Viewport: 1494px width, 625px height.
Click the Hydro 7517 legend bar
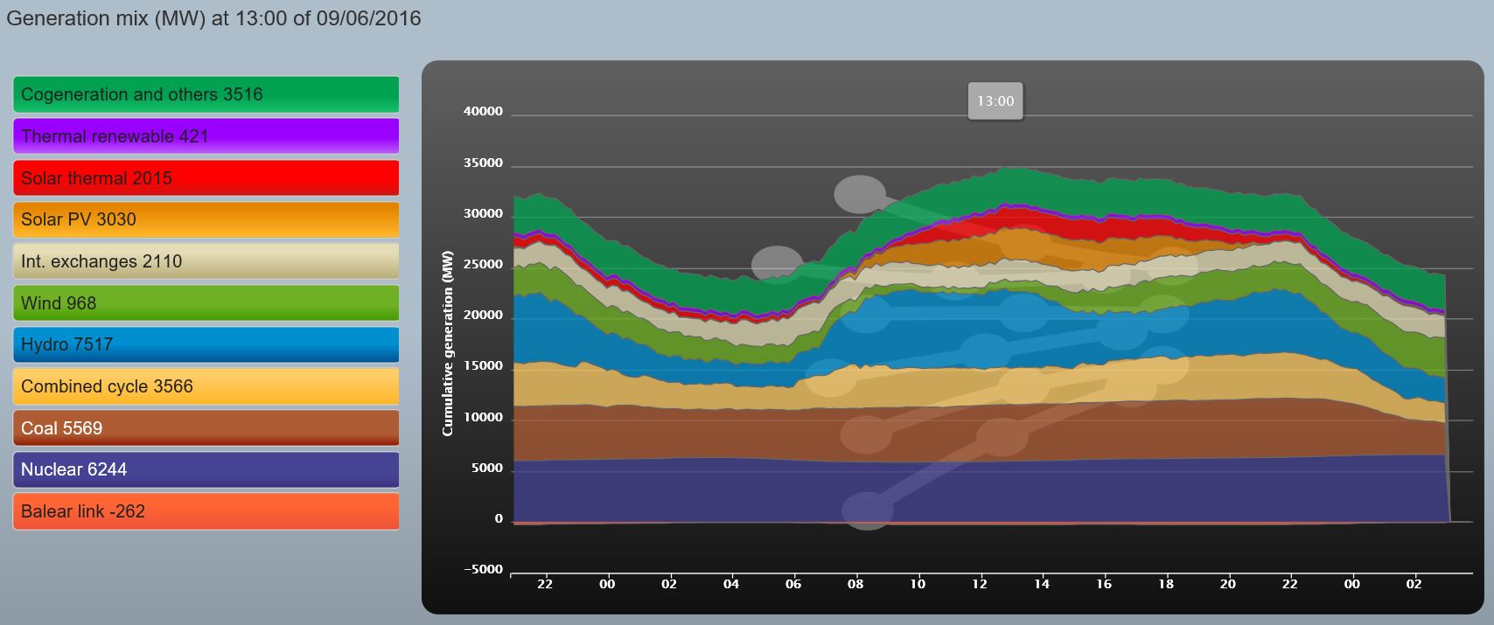point(206,344)
